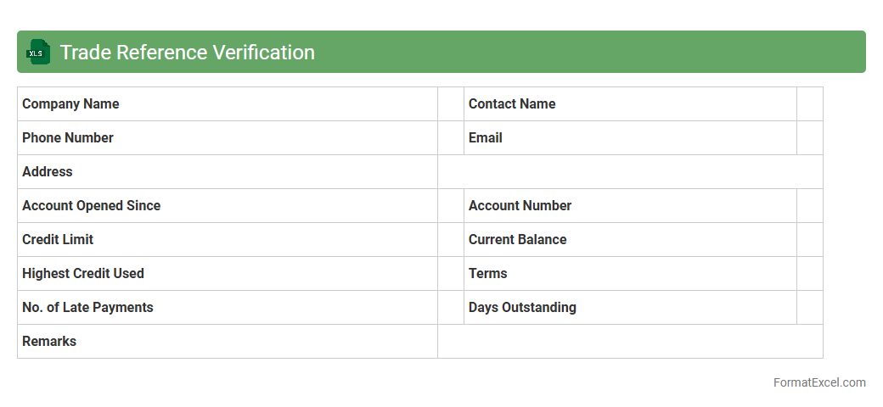Select the Account Opened Since cell

pos(227,206)
